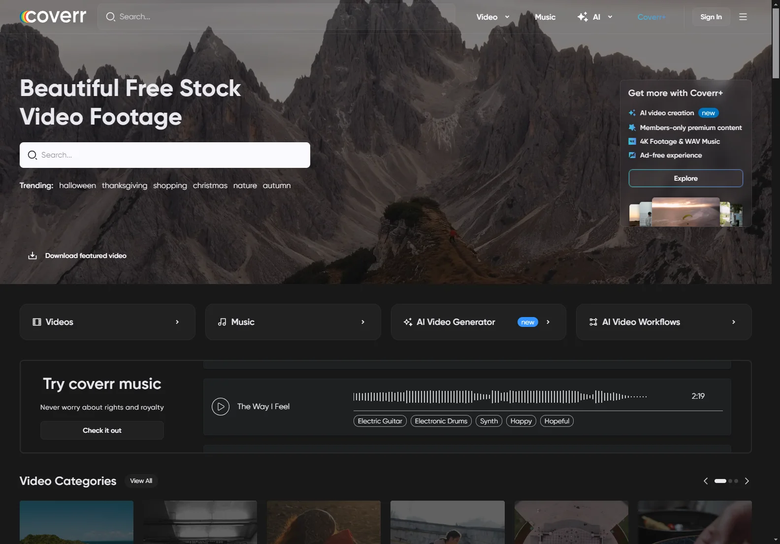
Task: Select trending term halloween
Action: [77, 186]
